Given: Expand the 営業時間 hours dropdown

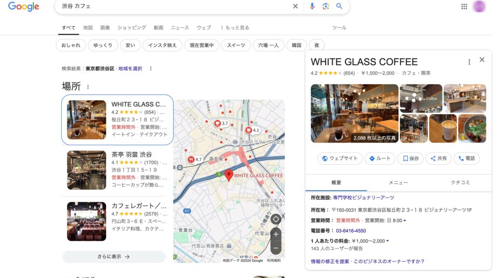Looking at the screenshot, I should [404, 221].
